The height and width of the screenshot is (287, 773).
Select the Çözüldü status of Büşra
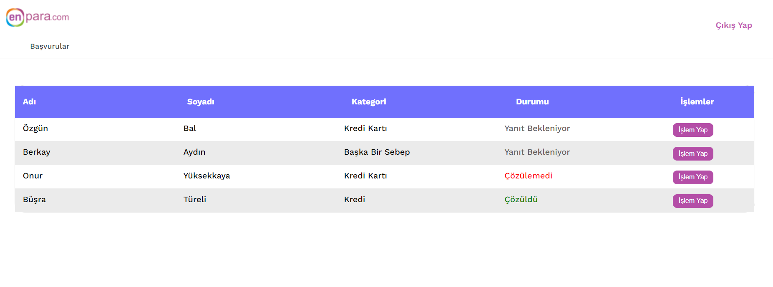point(521,200)
